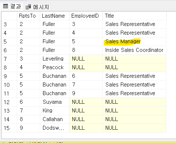This screenshot has width=176, height=143.
Task: Click the King last name cell
Action: pyautogui.click(x=55, y=111)
